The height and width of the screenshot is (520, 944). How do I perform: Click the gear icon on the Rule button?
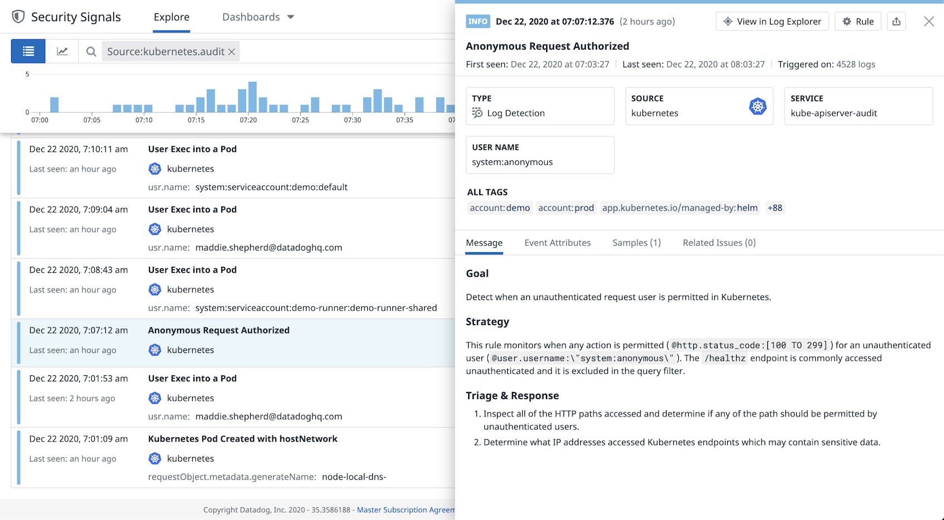[846, 21]
